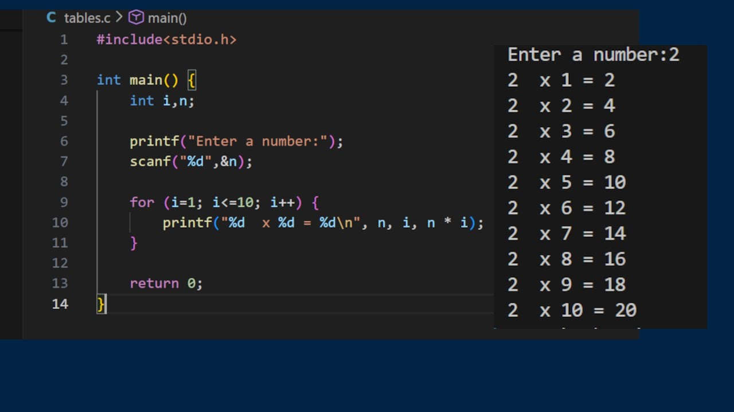This screenshot has width=734, height=412.
Task: Click output line '2 x 10 = 20'
Action: tap(572, 310)
